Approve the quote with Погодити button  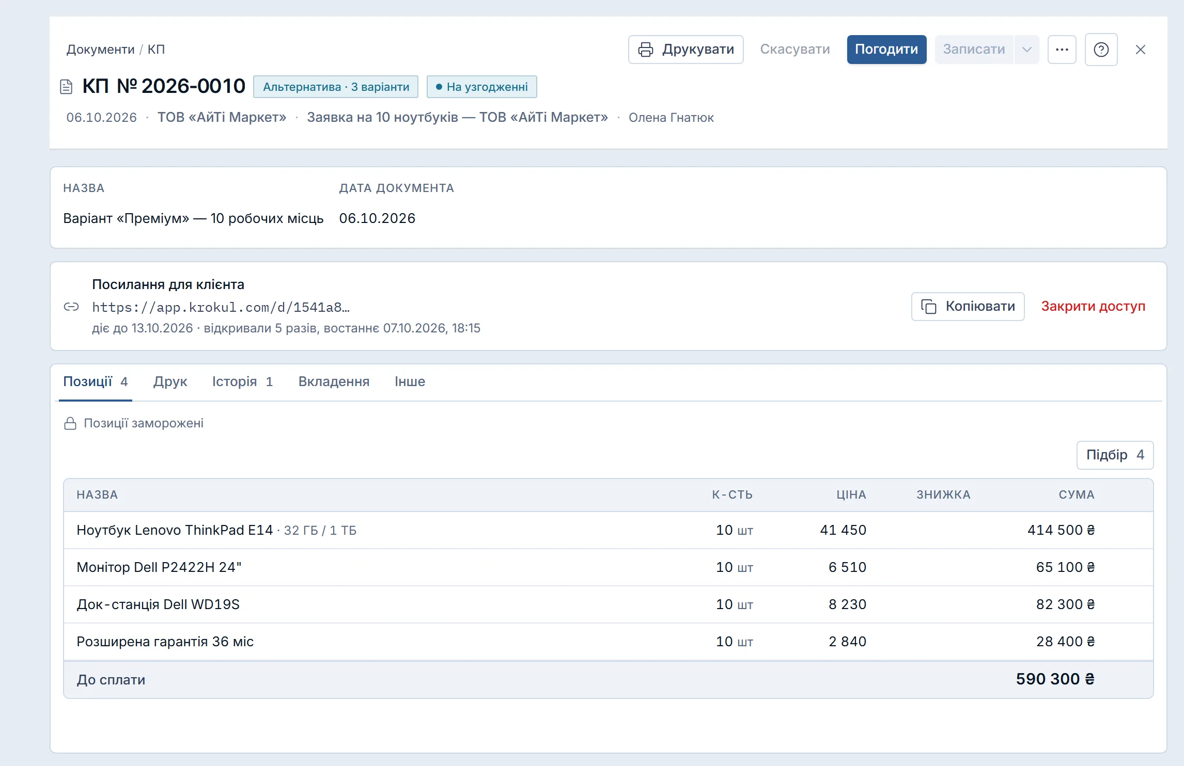pyautogui.click(x=886, y=50)
